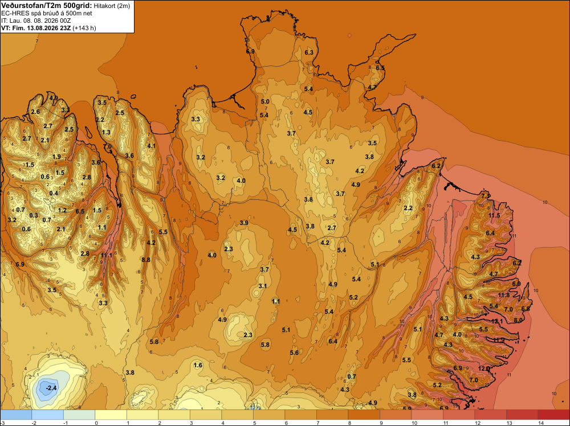This screenshot has height=426, width=570.
Task: Click the 8.8 temperature value
Action: point(146,260)
